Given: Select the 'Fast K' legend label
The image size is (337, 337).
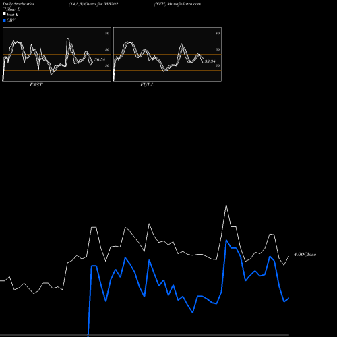Looking at the screenshot, I should [12, 15].
